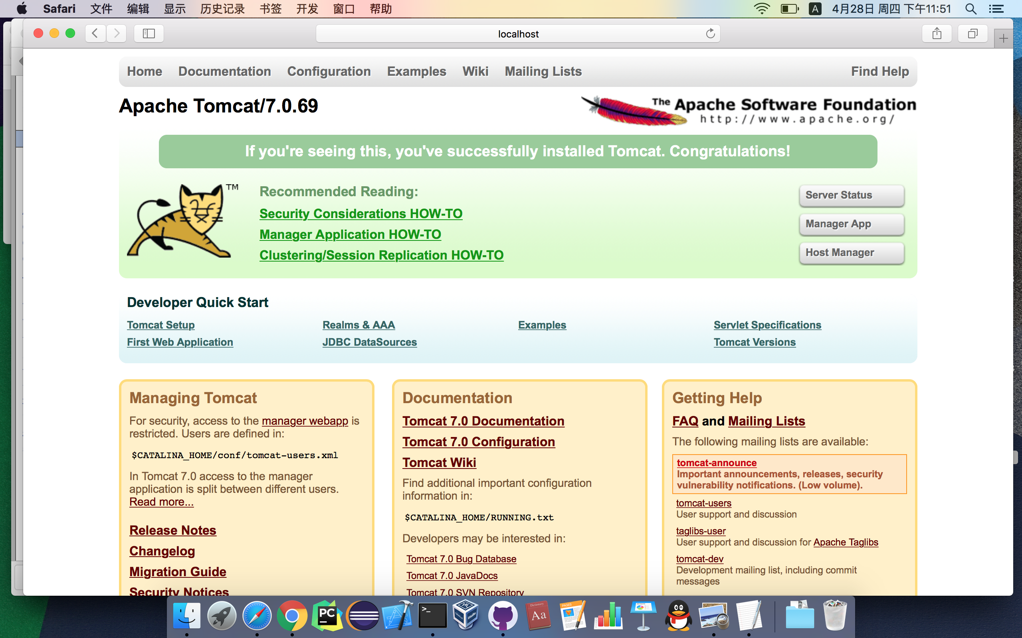Click the localhost address bar

pos(518,33)
